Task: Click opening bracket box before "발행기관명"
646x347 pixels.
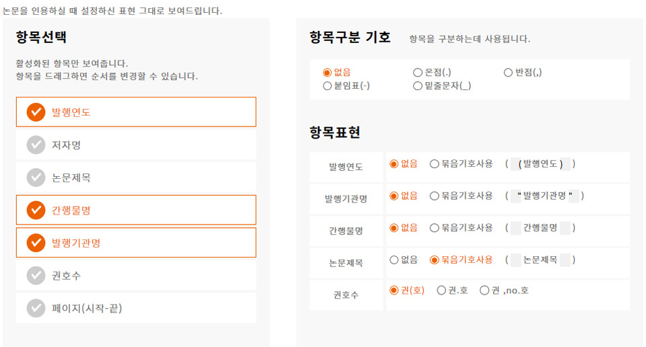Action: tap(516, 196)
